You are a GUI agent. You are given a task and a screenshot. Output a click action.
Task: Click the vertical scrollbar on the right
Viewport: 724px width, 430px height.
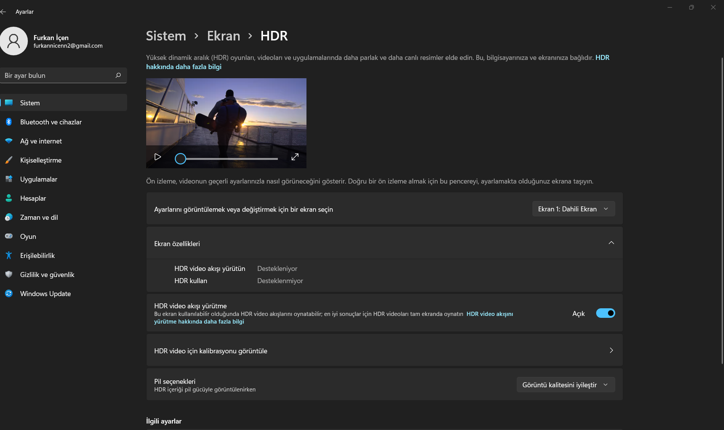pyautogui.click(x=722, y=211)
